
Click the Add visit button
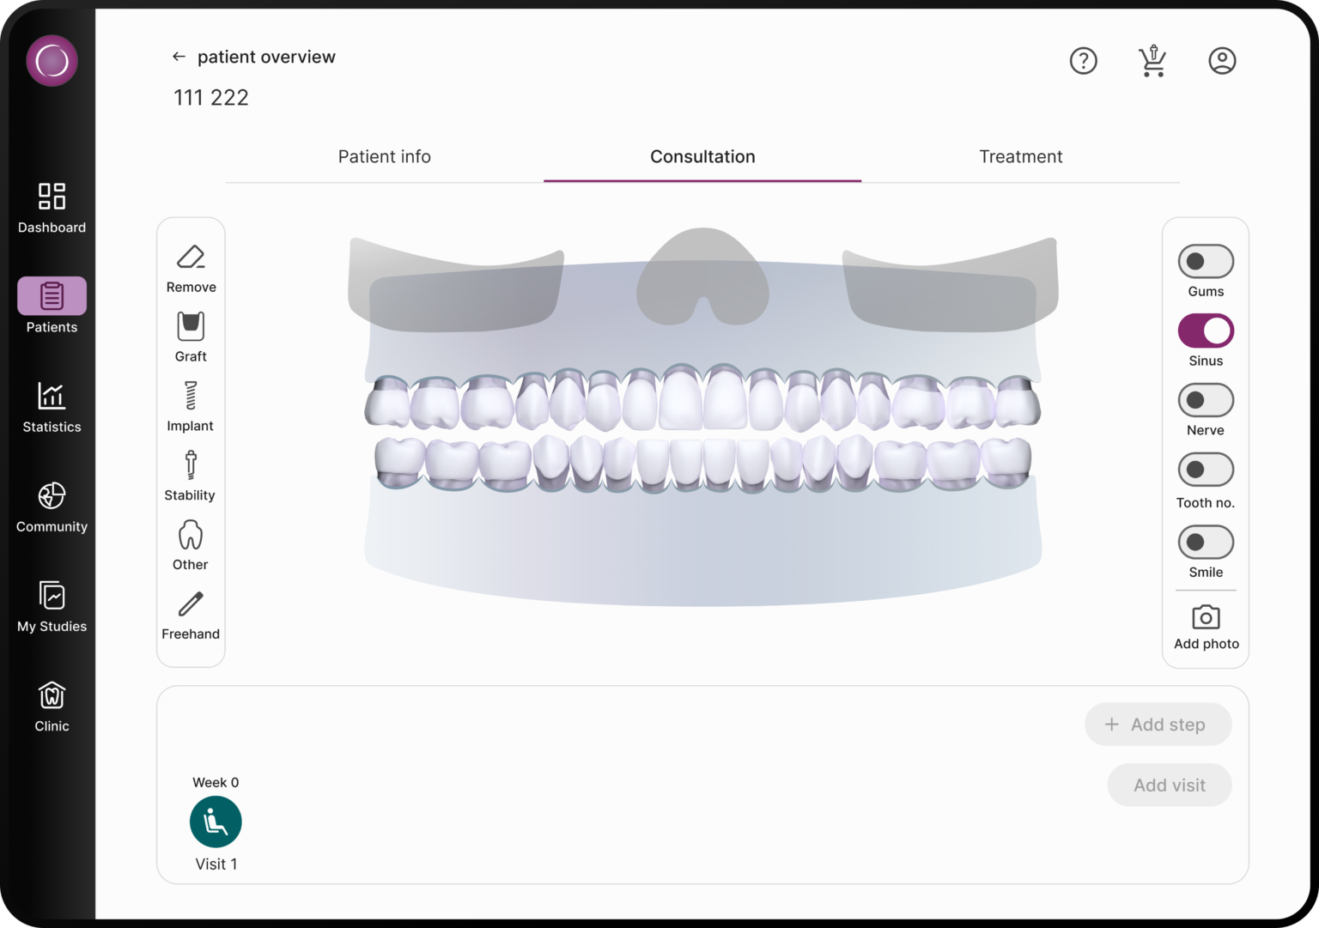coord(1169,785)
